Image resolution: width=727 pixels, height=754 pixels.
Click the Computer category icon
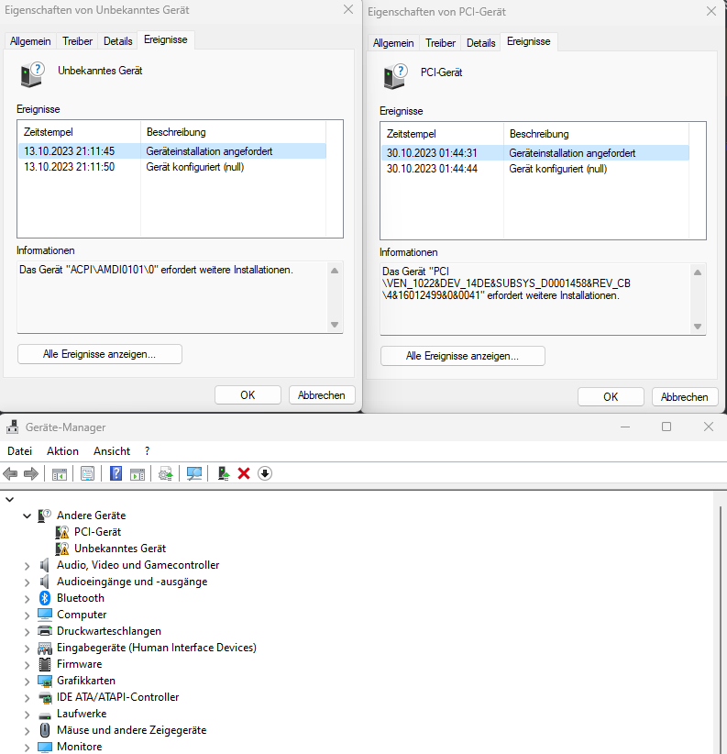pyautogui.click(x=45, y=615)
